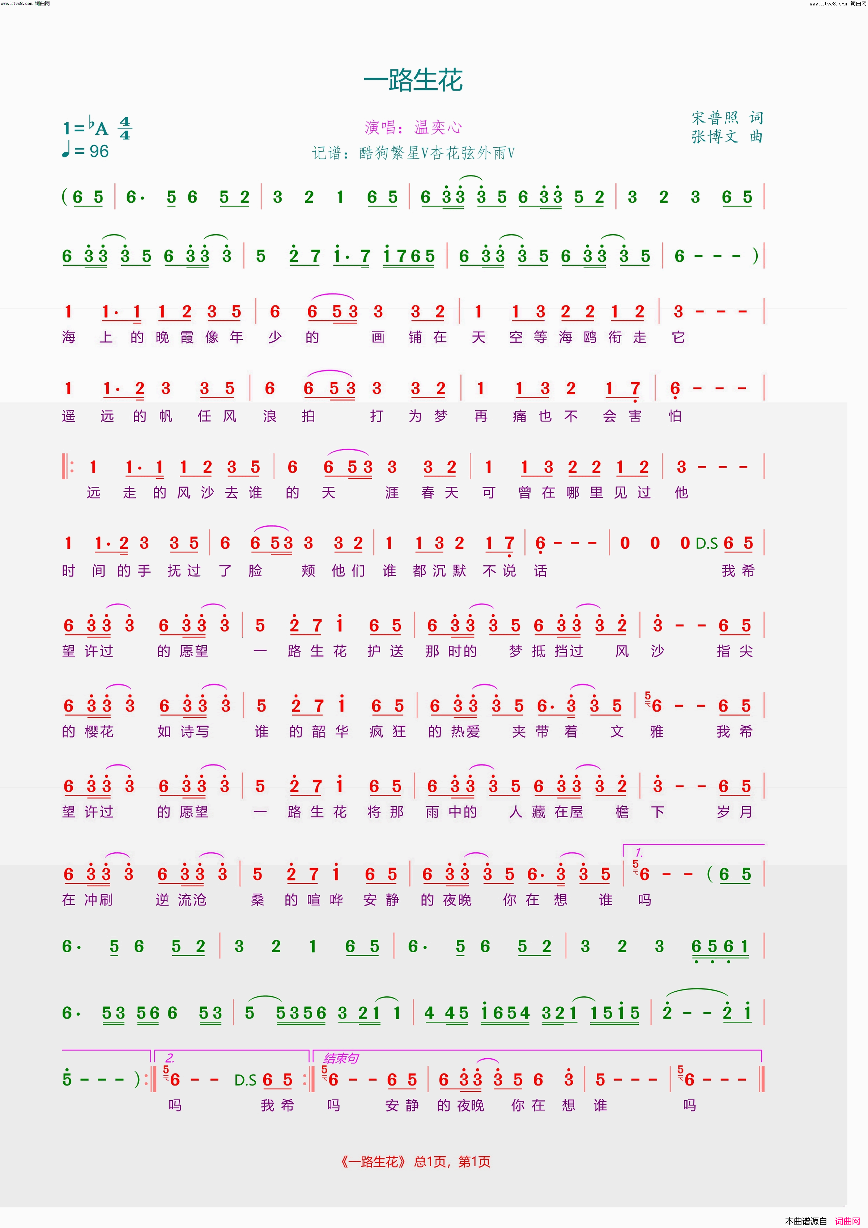Viewport: 868px width, 1228px height.
Task: Click the transcriber credit 记谱：酷狗繁星V杏花弦外雨V
Action: coord(413,153)
